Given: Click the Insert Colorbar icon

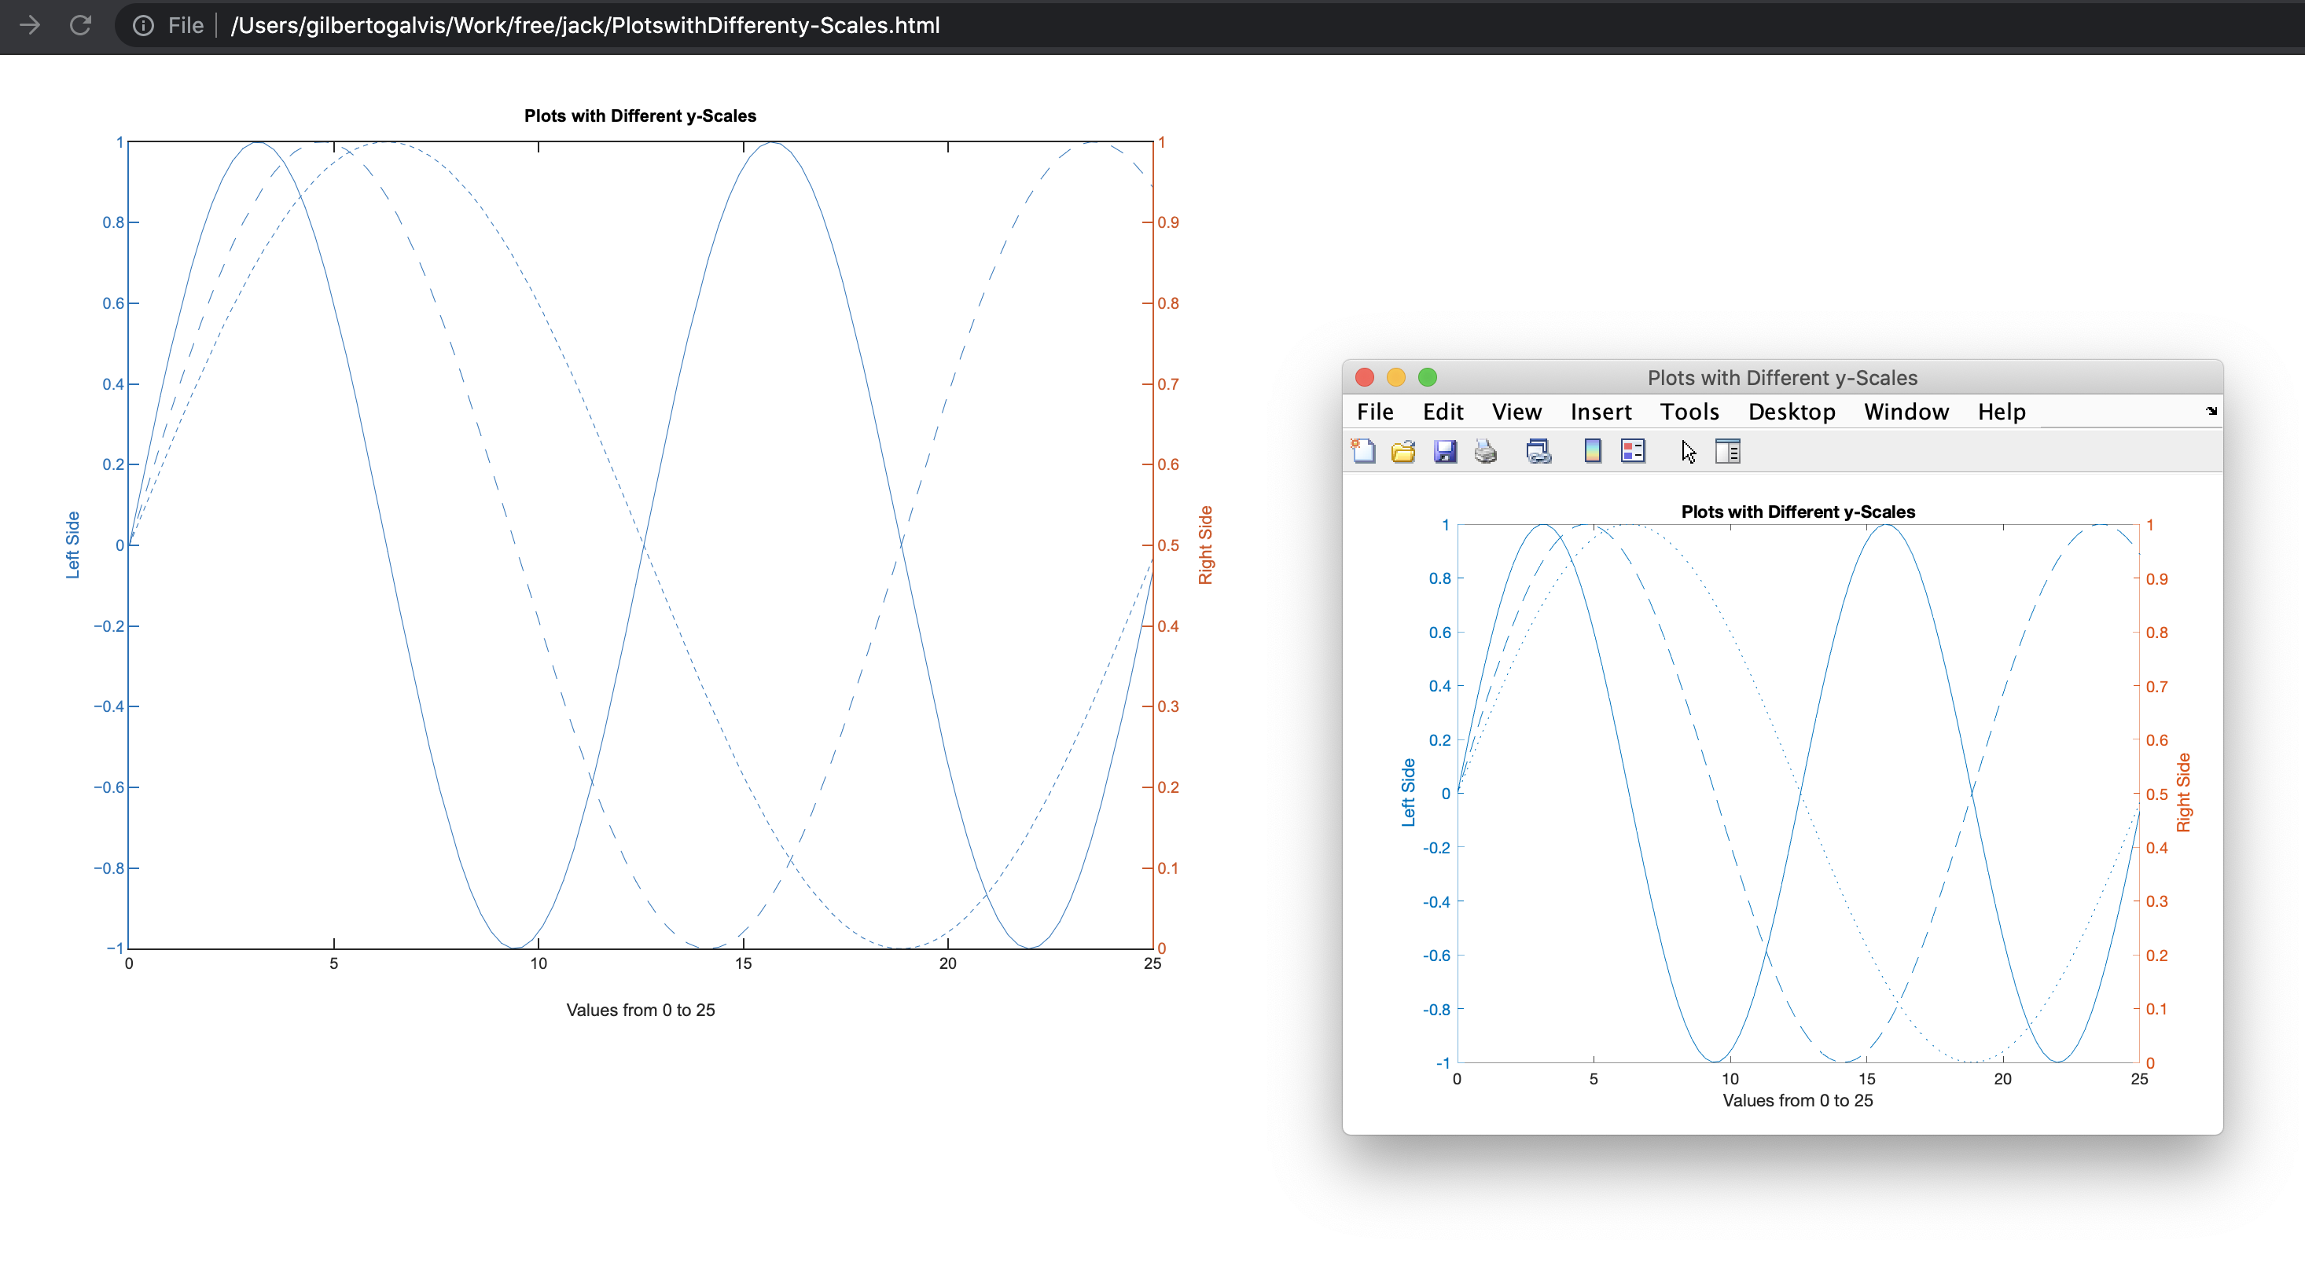Looking at the screenshot, I should tap(1593, 452).
